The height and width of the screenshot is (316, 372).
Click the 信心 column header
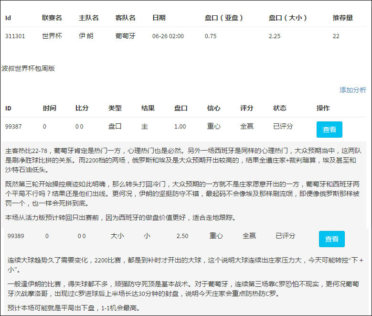click(214, 108)
